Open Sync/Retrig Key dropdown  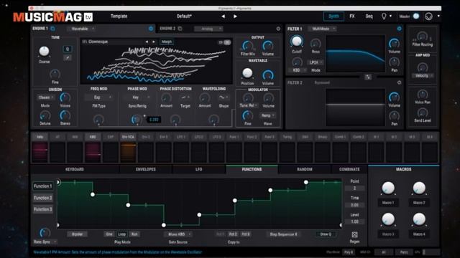(x=137, y=97)
